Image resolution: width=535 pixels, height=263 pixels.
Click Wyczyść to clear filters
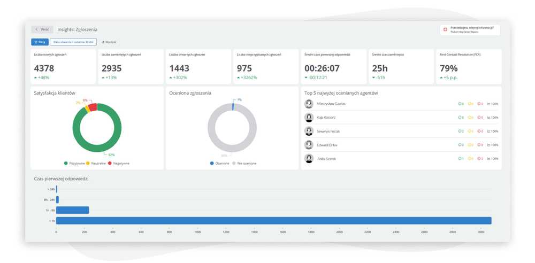[x=109, y=42]
